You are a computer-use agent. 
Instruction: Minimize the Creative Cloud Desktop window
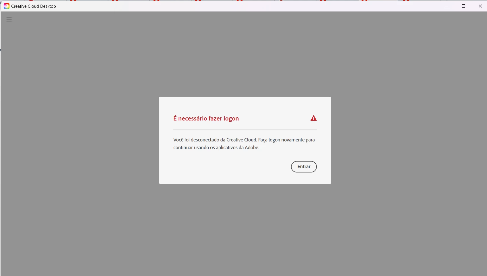tap(447, 6)
